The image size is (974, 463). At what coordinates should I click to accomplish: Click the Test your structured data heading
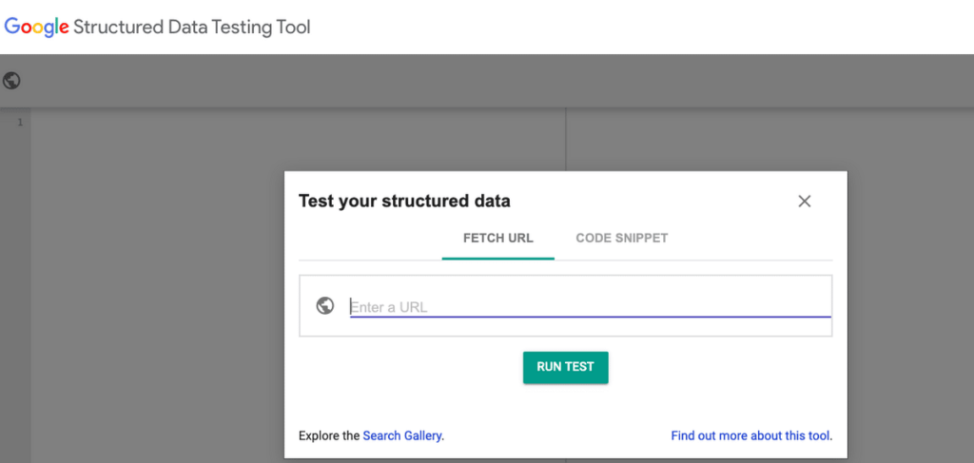tap(404, 202)
